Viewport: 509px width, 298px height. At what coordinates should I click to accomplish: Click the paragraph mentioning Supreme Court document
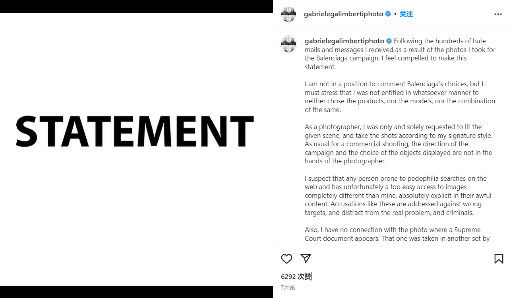(397, 234)
